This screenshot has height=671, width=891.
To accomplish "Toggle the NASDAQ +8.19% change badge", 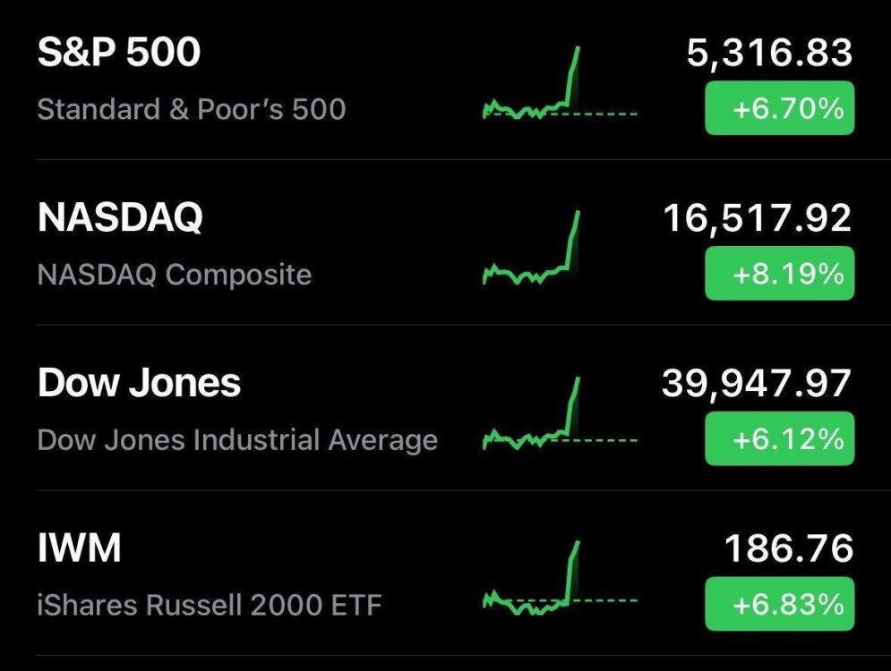I will pos(779,274).
